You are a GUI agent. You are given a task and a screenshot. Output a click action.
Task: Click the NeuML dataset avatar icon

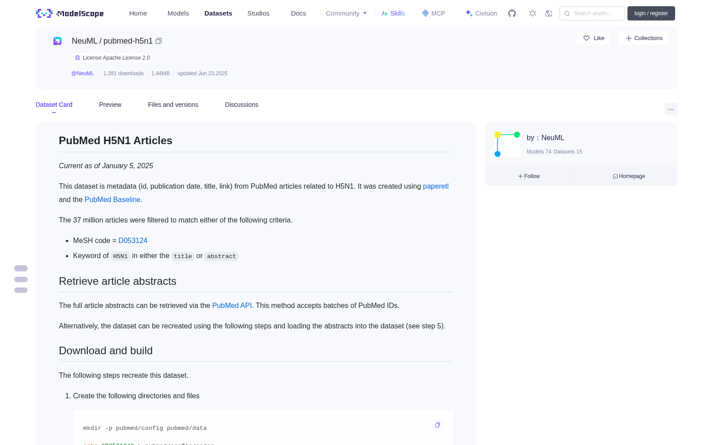coord(57,41)
